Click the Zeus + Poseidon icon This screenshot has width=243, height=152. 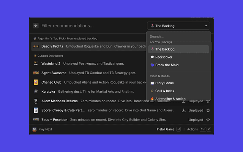(36, 120)
